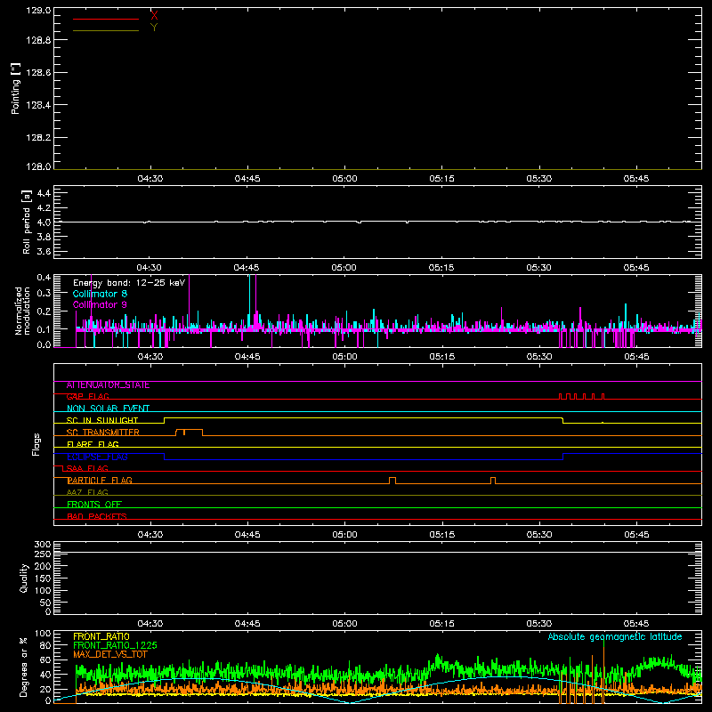The height and width of the screenshot is (712, 712).
Task: Click the red X legend label
Action: coord(154,16)
